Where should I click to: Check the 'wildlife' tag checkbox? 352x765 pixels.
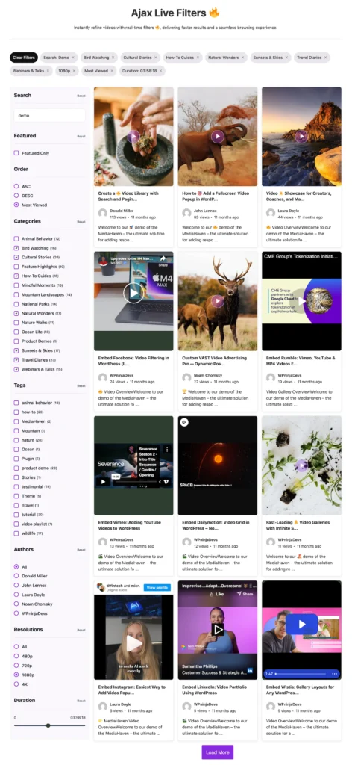tap(16, 533)
